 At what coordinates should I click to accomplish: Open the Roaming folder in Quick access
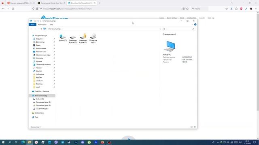[39, 84]
